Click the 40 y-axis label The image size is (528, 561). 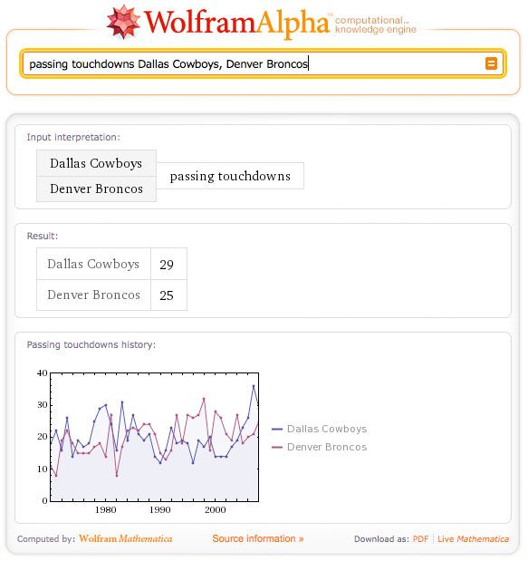(43, 373)
